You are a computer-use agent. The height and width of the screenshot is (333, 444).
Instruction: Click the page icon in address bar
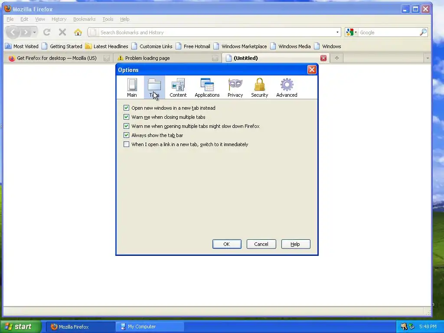pos(93,32)
